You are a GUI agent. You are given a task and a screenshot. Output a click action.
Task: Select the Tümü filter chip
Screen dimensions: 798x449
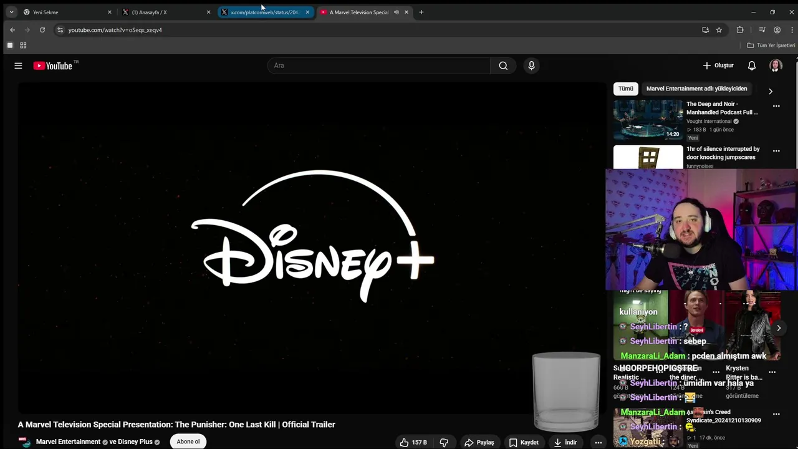pos(625,89)
